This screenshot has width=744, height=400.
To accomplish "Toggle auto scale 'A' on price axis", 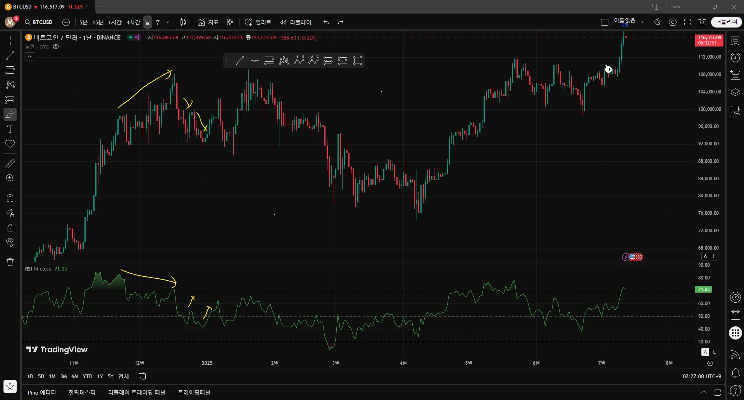I will [705, 256].
